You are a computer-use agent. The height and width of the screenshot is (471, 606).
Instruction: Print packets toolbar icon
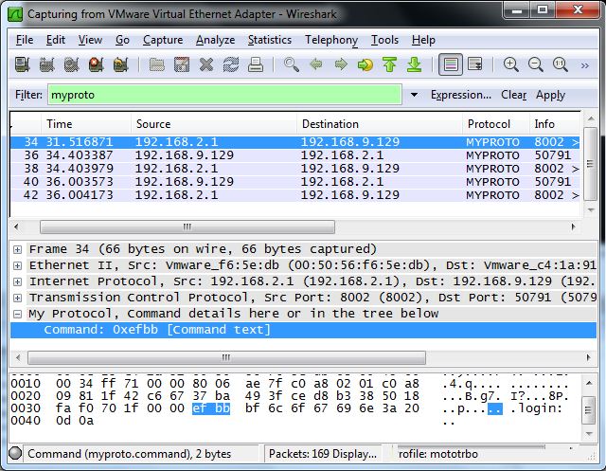(x=256, y=64)
